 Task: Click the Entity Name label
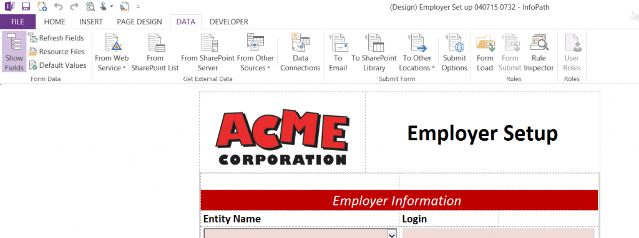pos(232,219)
